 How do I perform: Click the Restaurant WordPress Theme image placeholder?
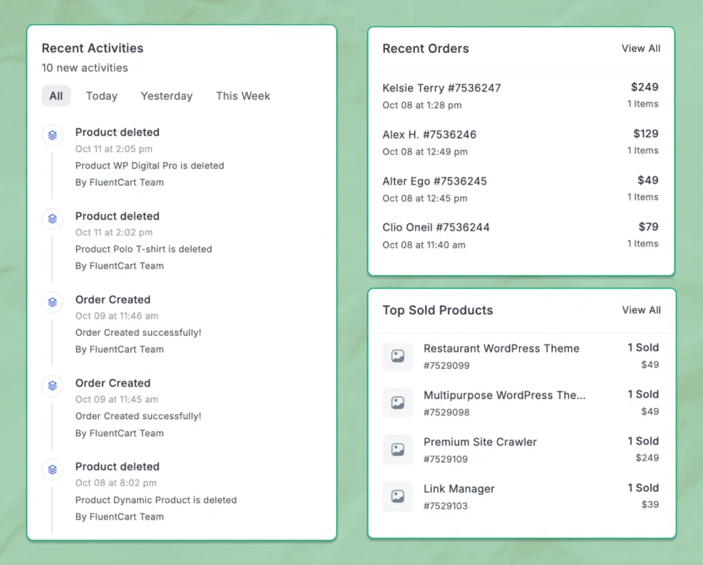pos(397,357)
